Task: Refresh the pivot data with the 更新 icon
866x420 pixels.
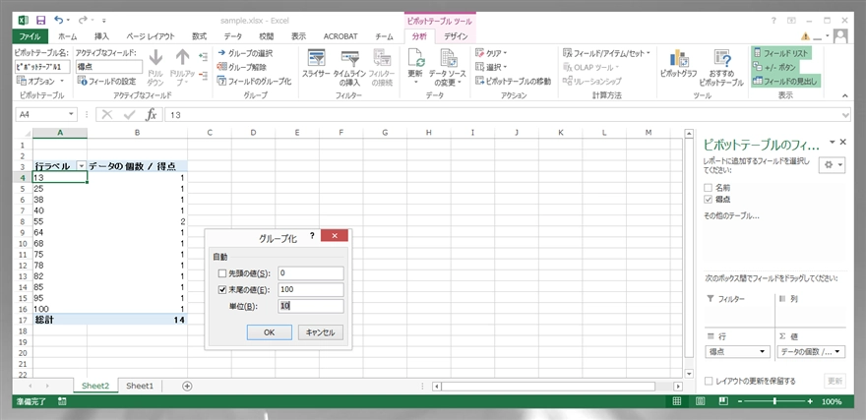Action: 415,66
